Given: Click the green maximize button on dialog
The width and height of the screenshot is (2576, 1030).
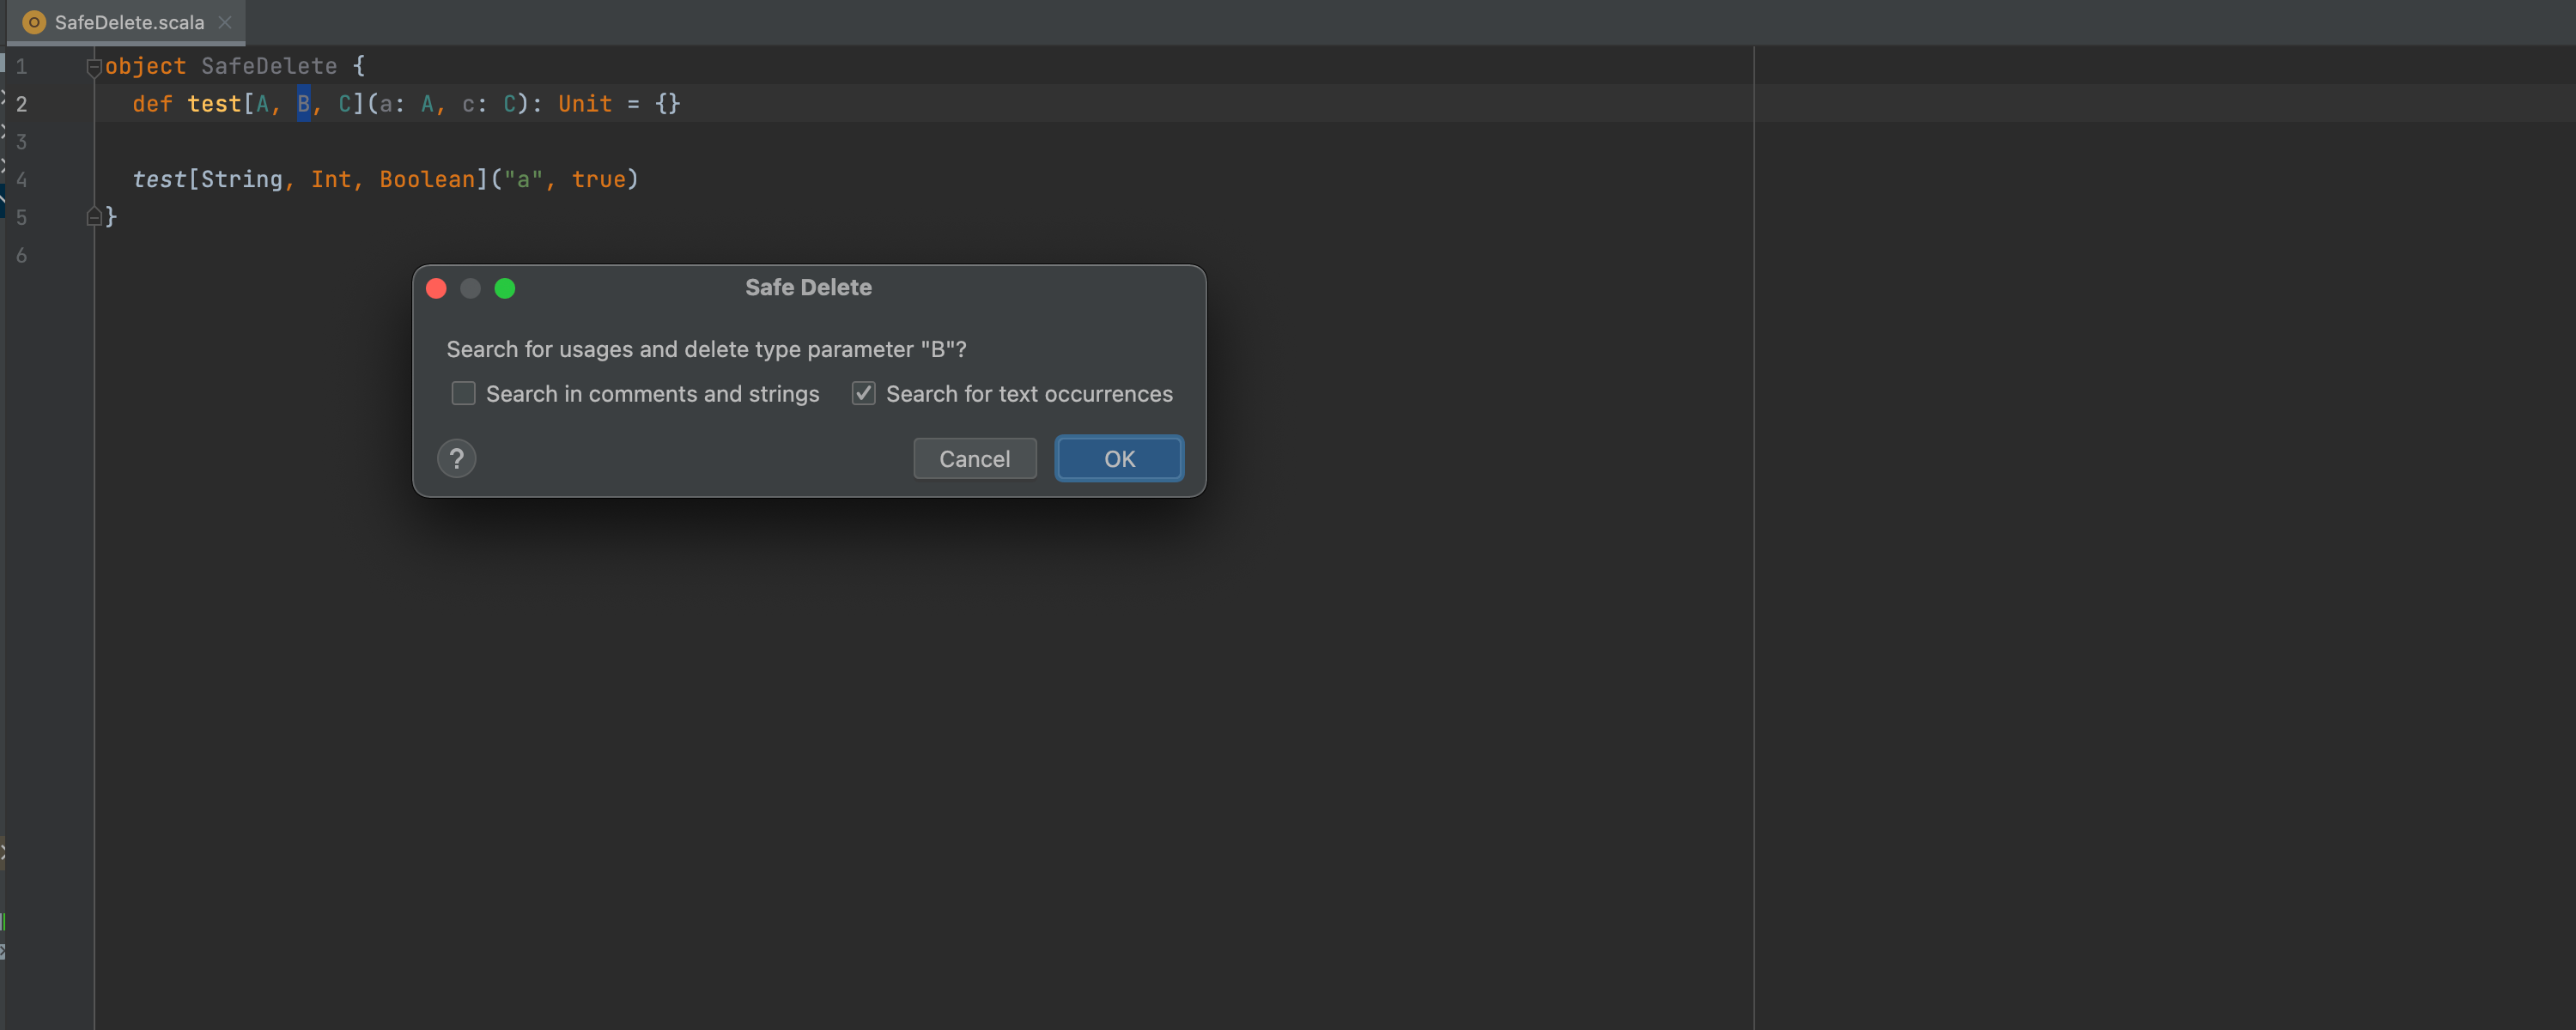Looking at the screenshot, I should pyautogui.click(x=507, y=288).
